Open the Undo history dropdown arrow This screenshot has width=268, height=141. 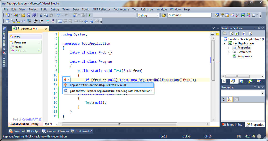62,15
